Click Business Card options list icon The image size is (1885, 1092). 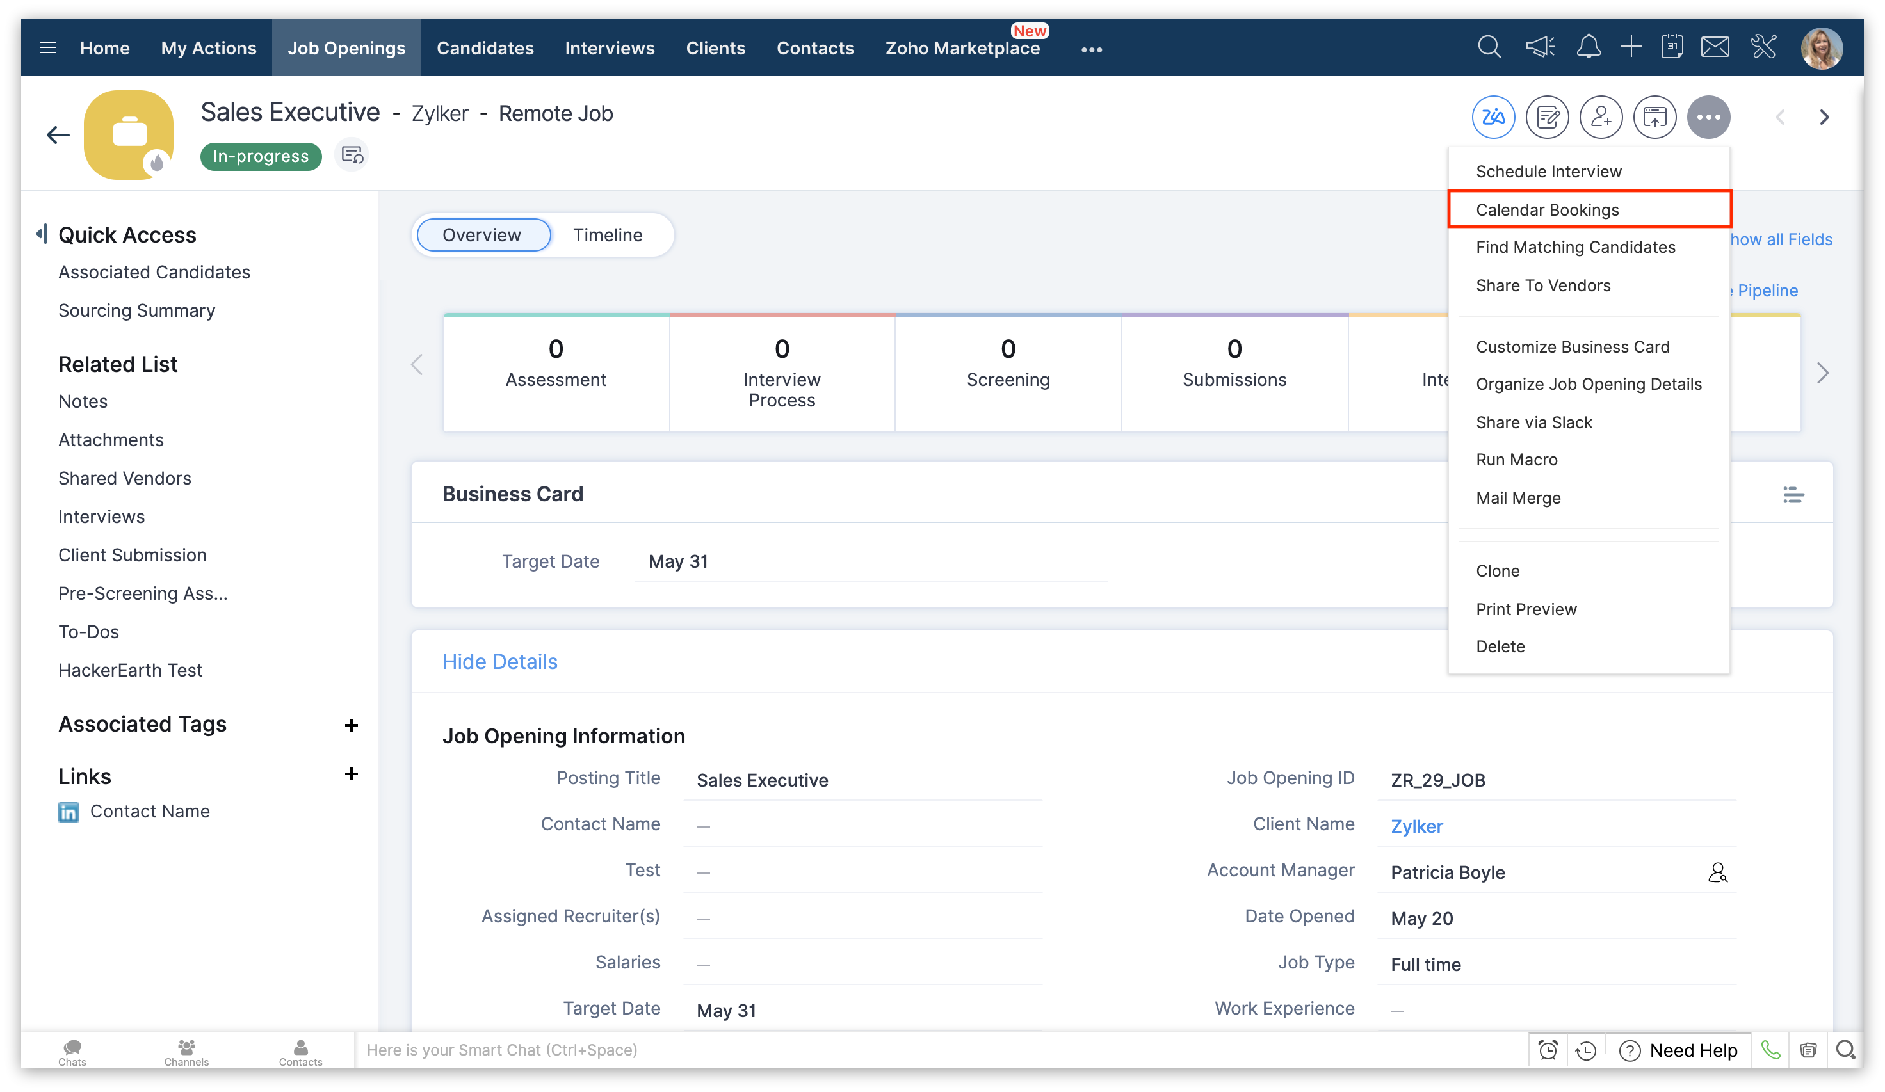pos(1793,495)
